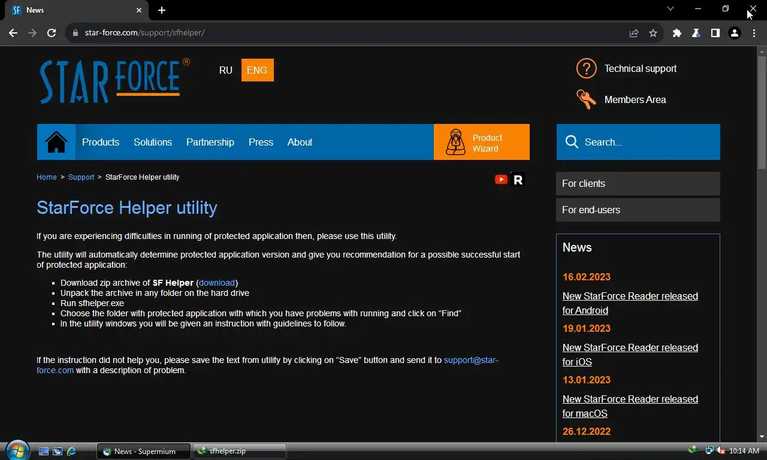Open the Products menu
Viewport: 767px width, 460px height.
tap(101, 142)
